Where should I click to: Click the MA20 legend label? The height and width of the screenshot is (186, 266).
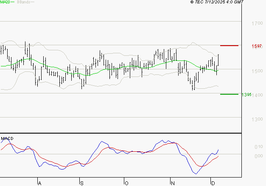coord(5,2)
